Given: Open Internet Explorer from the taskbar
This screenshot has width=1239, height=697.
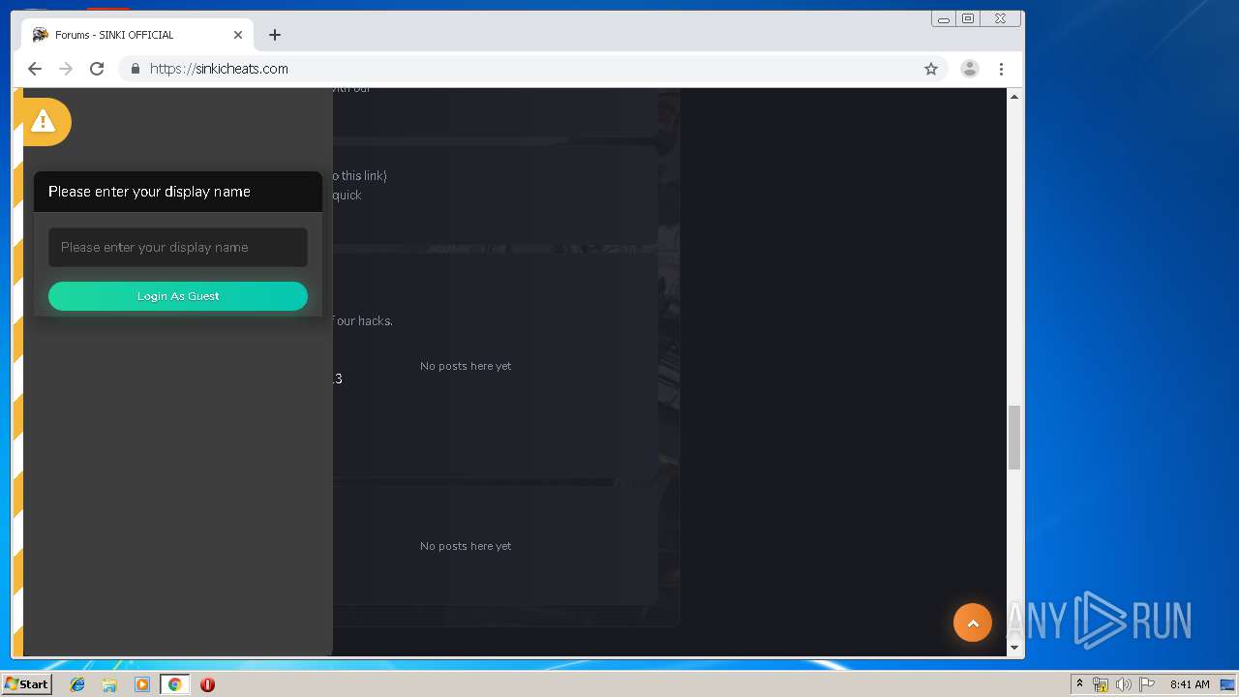Looking at the screenshot, I should pyautogui.click(x=77, y=684).
